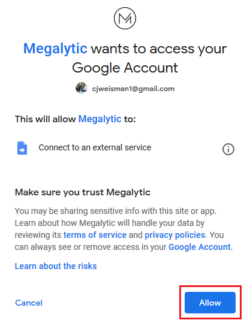Click the blue Megalytic name in the title

[55, 49]
